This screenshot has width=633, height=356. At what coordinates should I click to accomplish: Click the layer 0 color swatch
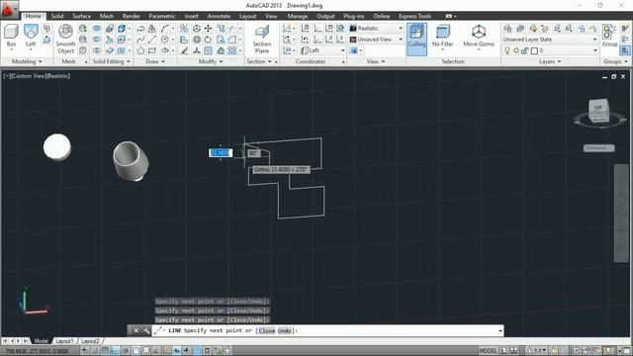pos(534,50)
